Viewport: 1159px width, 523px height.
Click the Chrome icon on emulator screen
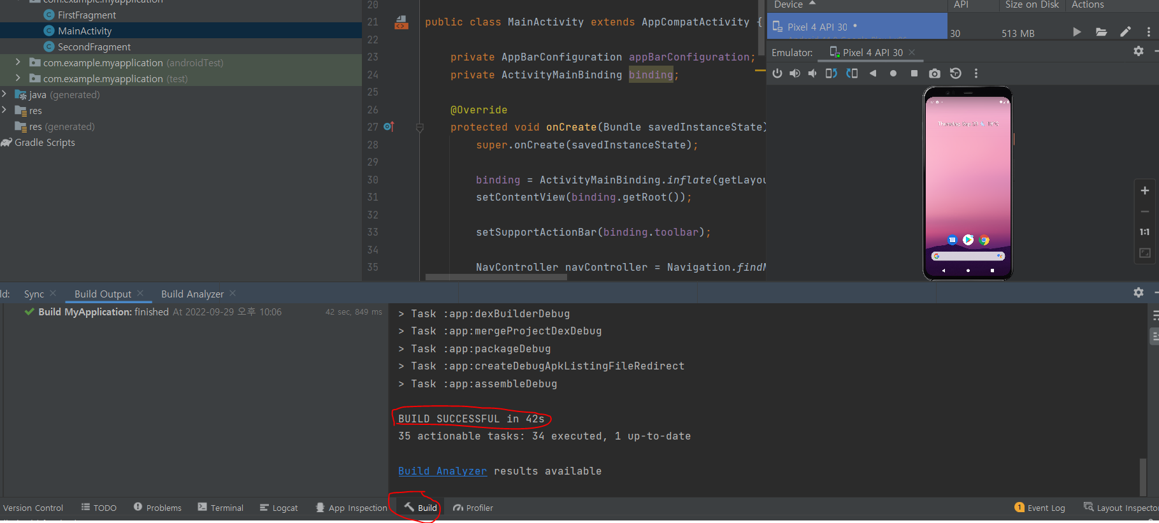point(984,240)
